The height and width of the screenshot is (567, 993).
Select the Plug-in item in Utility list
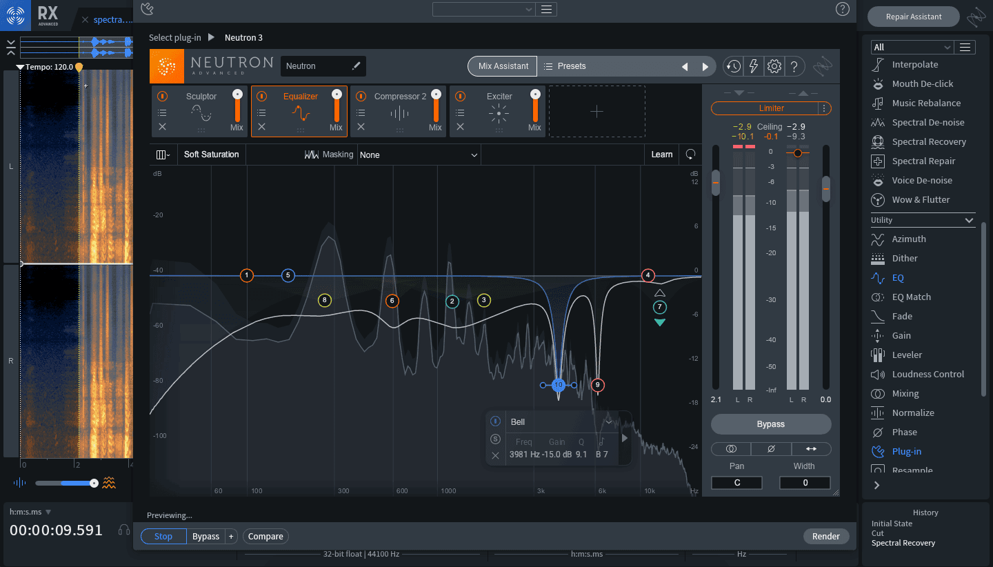coord(906,451)
